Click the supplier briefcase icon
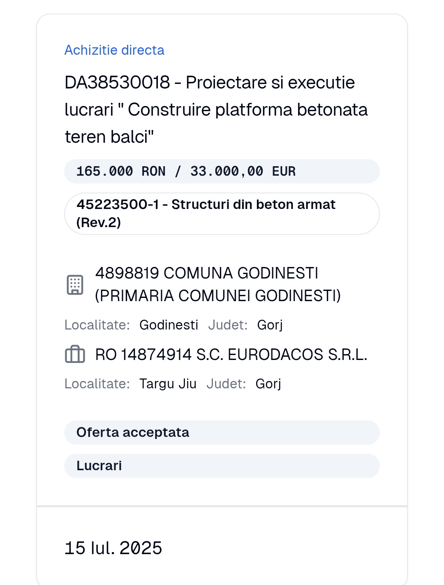This screenshot has width=444, height=585. tap(75, 354)
